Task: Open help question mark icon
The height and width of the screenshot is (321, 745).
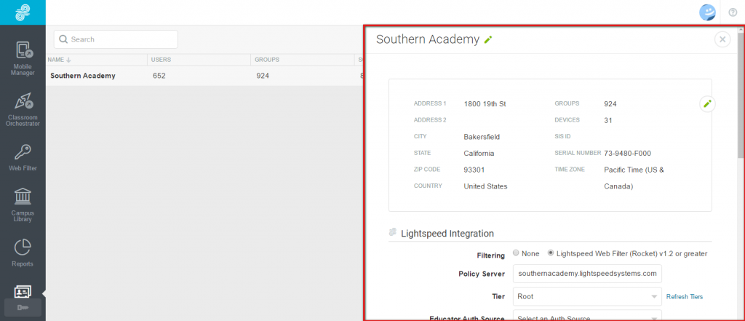Action: (x=733, y=12)
